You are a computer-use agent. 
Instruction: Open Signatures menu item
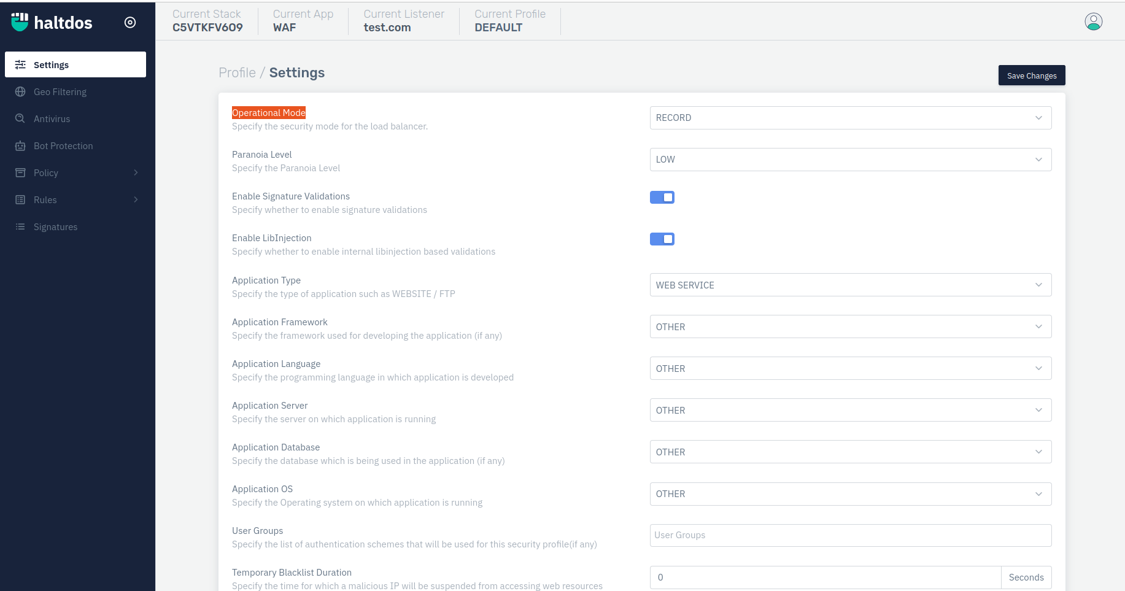[x=75, y=226]
